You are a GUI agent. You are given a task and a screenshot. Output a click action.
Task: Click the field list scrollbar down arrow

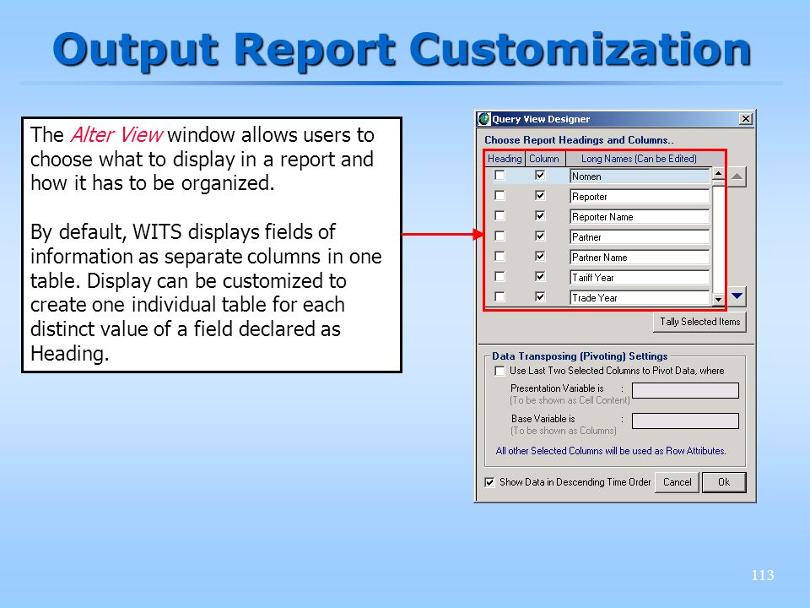click(x=718, y=299)
